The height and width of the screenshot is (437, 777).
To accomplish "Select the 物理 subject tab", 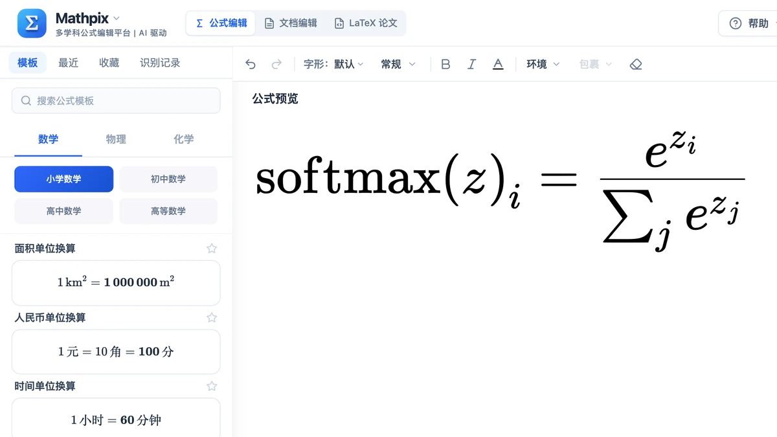I will [x=116, y=139].
